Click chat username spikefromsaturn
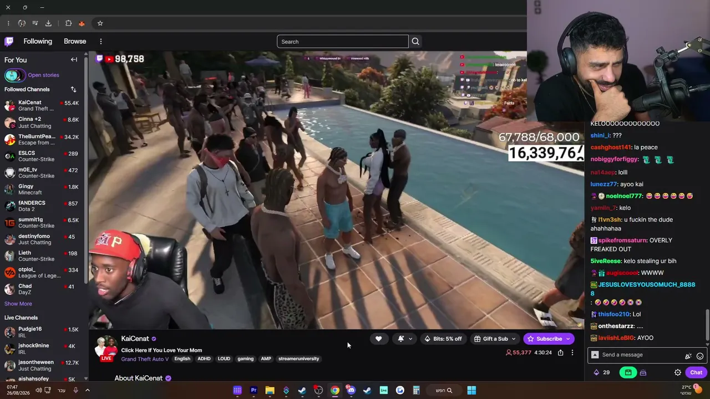Viewport: 710px width, 399px height. pos(623,241)
